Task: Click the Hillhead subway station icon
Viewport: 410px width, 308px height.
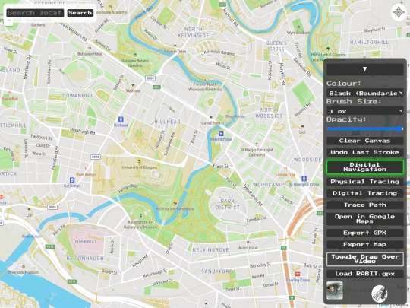Action: pos(121,119)
